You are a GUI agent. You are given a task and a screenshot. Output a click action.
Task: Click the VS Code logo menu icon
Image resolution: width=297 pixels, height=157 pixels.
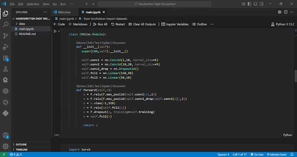click(x=4, y=4)
